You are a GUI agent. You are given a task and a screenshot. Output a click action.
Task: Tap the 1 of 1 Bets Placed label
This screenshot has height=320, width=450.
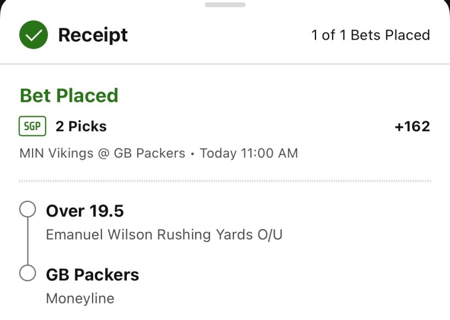point(370,35)
